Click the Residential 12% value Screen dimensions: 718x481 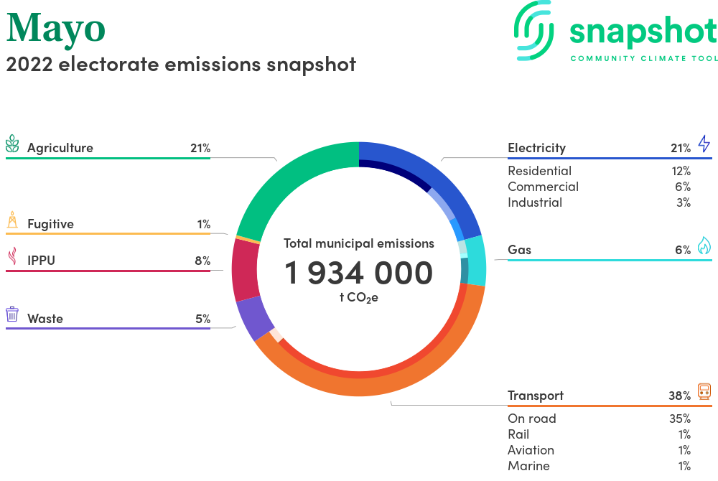pyautogui.click(x=681, y=171)
